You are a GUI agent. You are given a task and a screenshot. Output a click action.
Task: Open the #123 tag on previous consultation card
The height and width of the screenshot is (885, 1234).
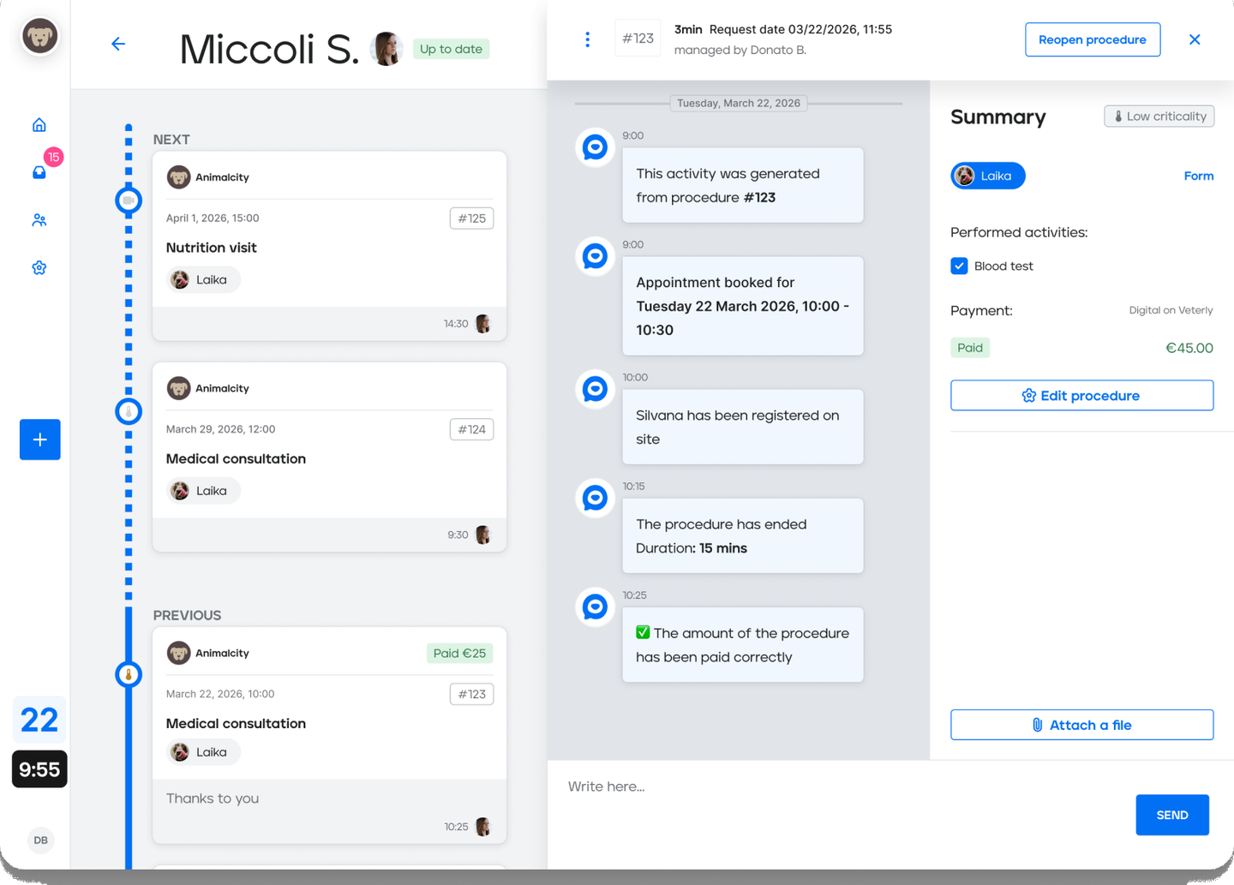pyautogui.click(x=471, y=694)
